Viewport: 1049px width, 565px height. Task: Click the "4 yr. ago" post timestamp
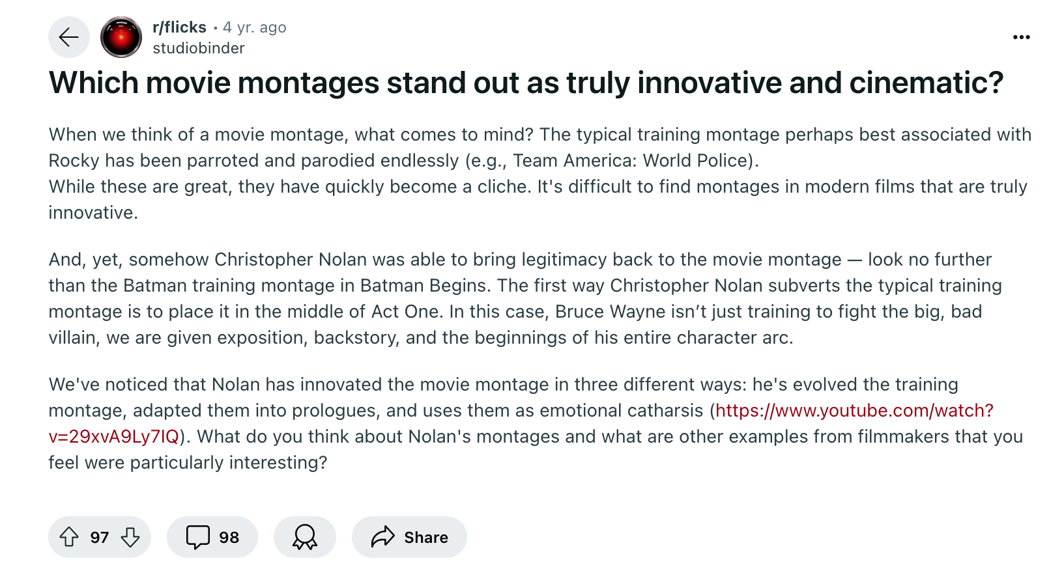click(x=255, y=27)
